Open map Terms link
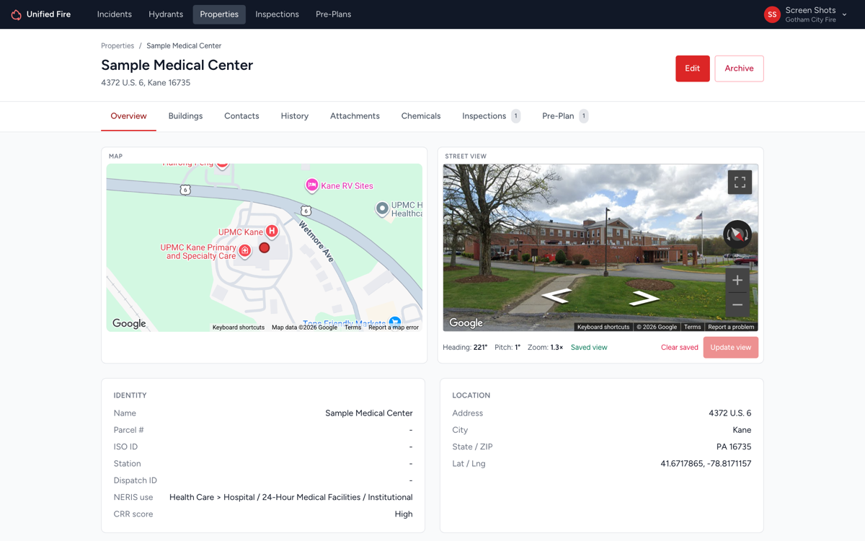 click(352, 327)
